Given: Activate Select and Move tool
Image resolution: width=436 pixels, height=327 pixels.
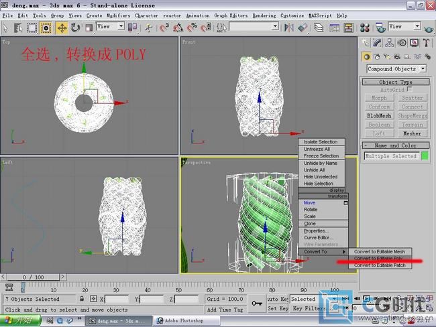Looking at the screenshot, I should coord(62,27).
